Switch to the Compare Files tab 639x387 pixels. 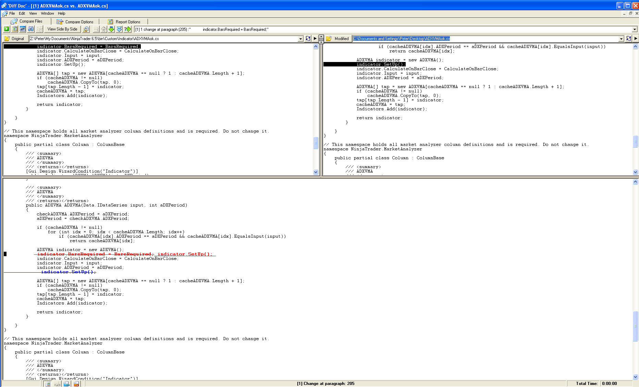point(27,21)
